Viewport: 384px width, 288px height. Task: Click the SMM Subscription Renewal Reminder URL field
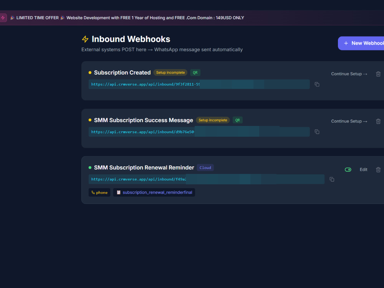pyautogui.click(x=207, y=179)
